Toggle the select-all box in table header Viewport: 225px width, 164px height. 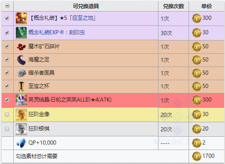[x=7, y=6]
